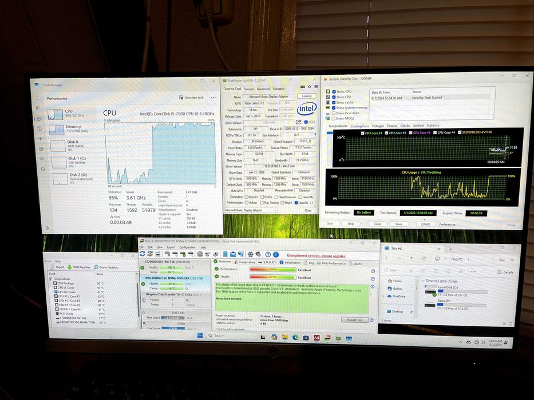Select Disk 1 (C:) SSD performance item
The height and width of the screenshot is (400, 534).
point(69,162)
